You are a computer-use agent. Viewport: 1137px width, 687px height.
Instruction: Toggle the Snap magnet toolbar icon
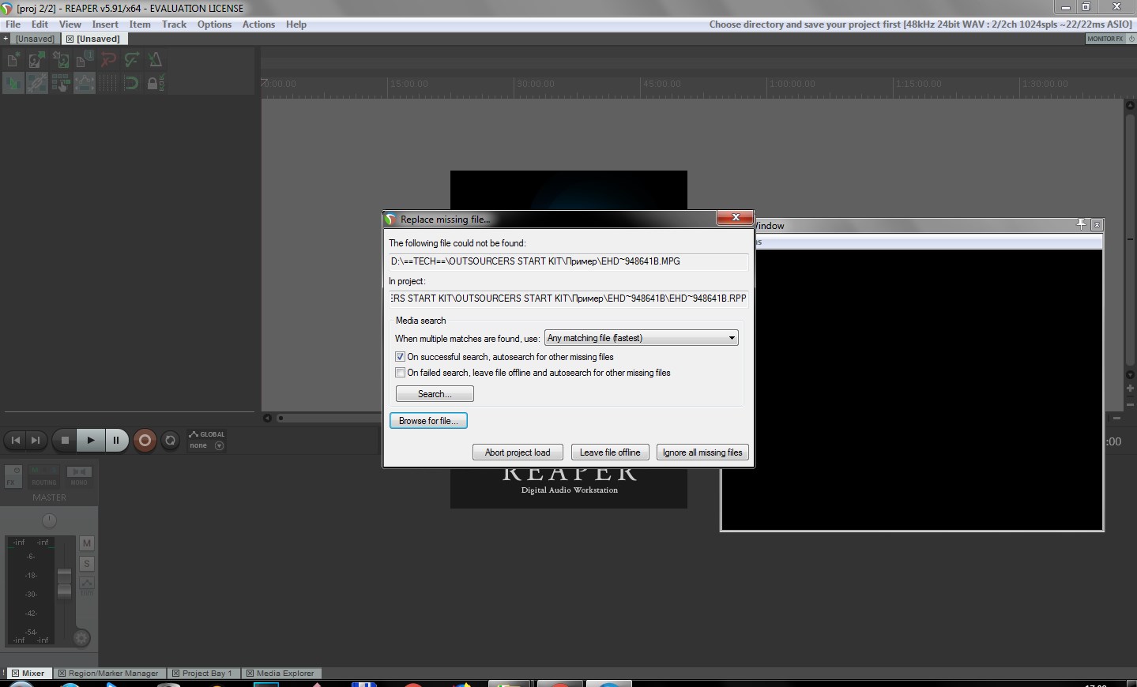point(132,83)
